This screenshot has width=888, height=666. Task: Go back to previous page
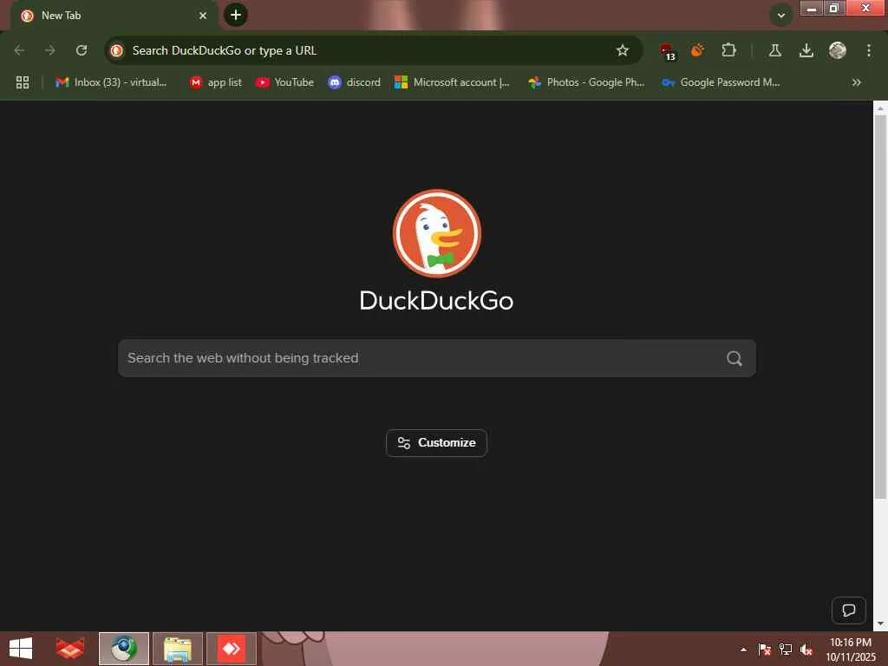click(x=19, y=50)
